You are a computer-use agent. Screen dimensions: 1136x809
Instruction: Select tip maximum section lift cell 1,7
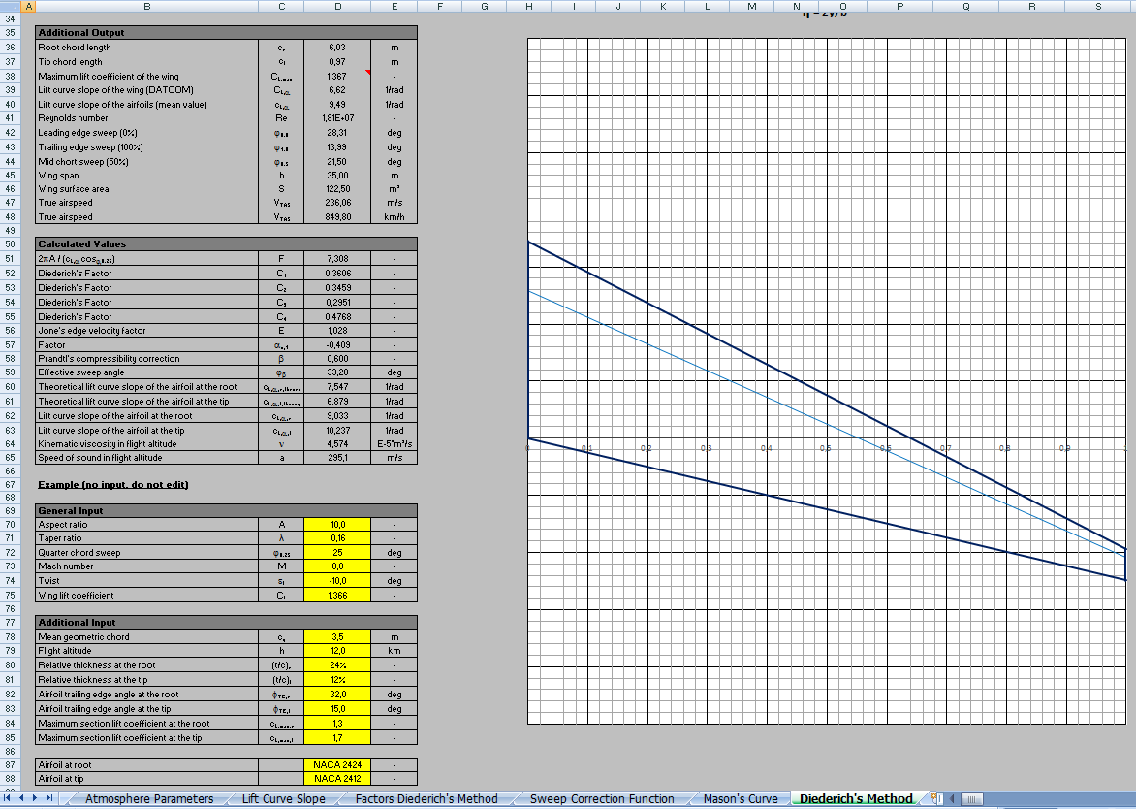(x=337, y=737)
